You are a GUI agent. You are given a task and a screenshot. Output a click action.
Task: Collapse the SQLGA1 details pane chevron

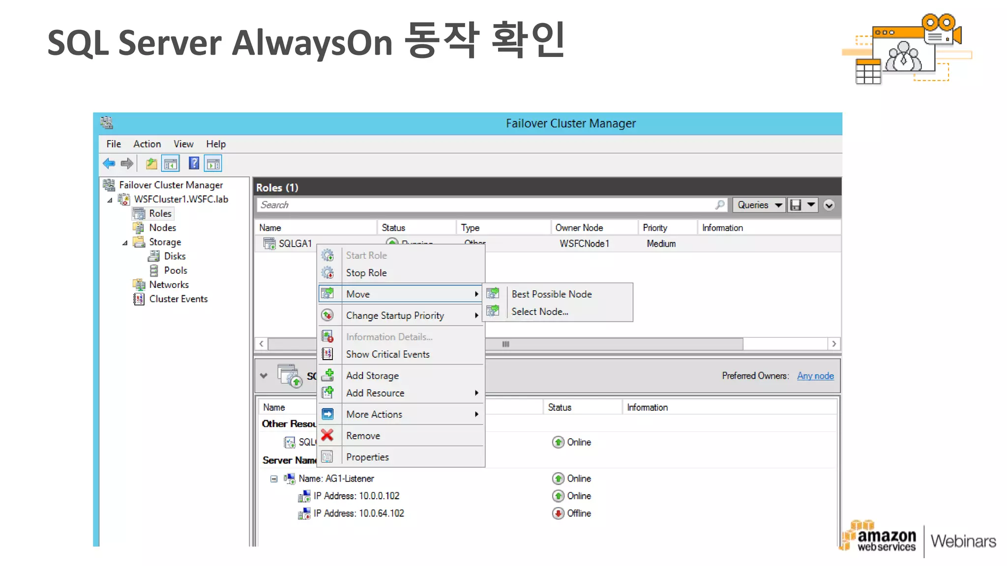264,376
